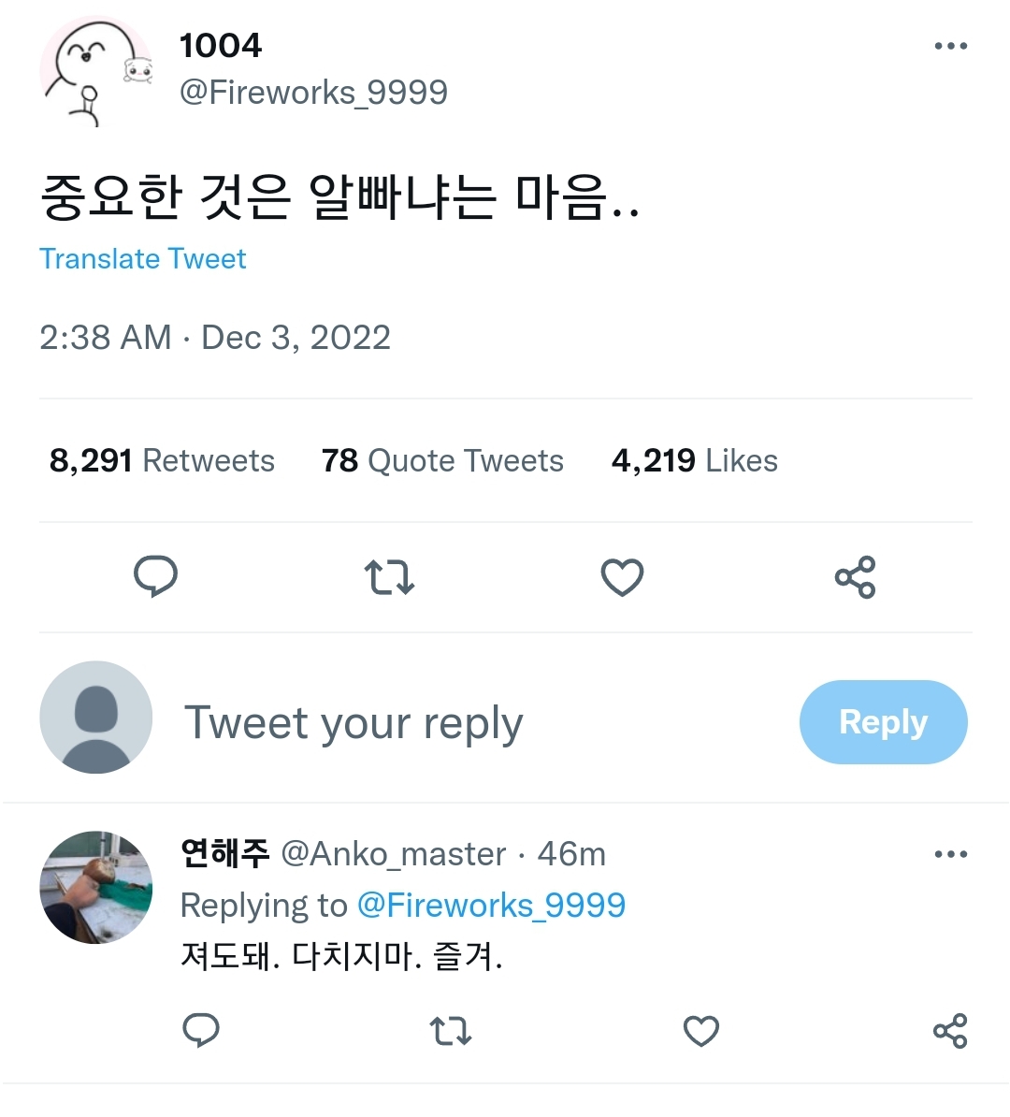This screenshot has height=1117, width=1010.
Task: Share the main tweet via share icon
Action: tap(856, 577)
